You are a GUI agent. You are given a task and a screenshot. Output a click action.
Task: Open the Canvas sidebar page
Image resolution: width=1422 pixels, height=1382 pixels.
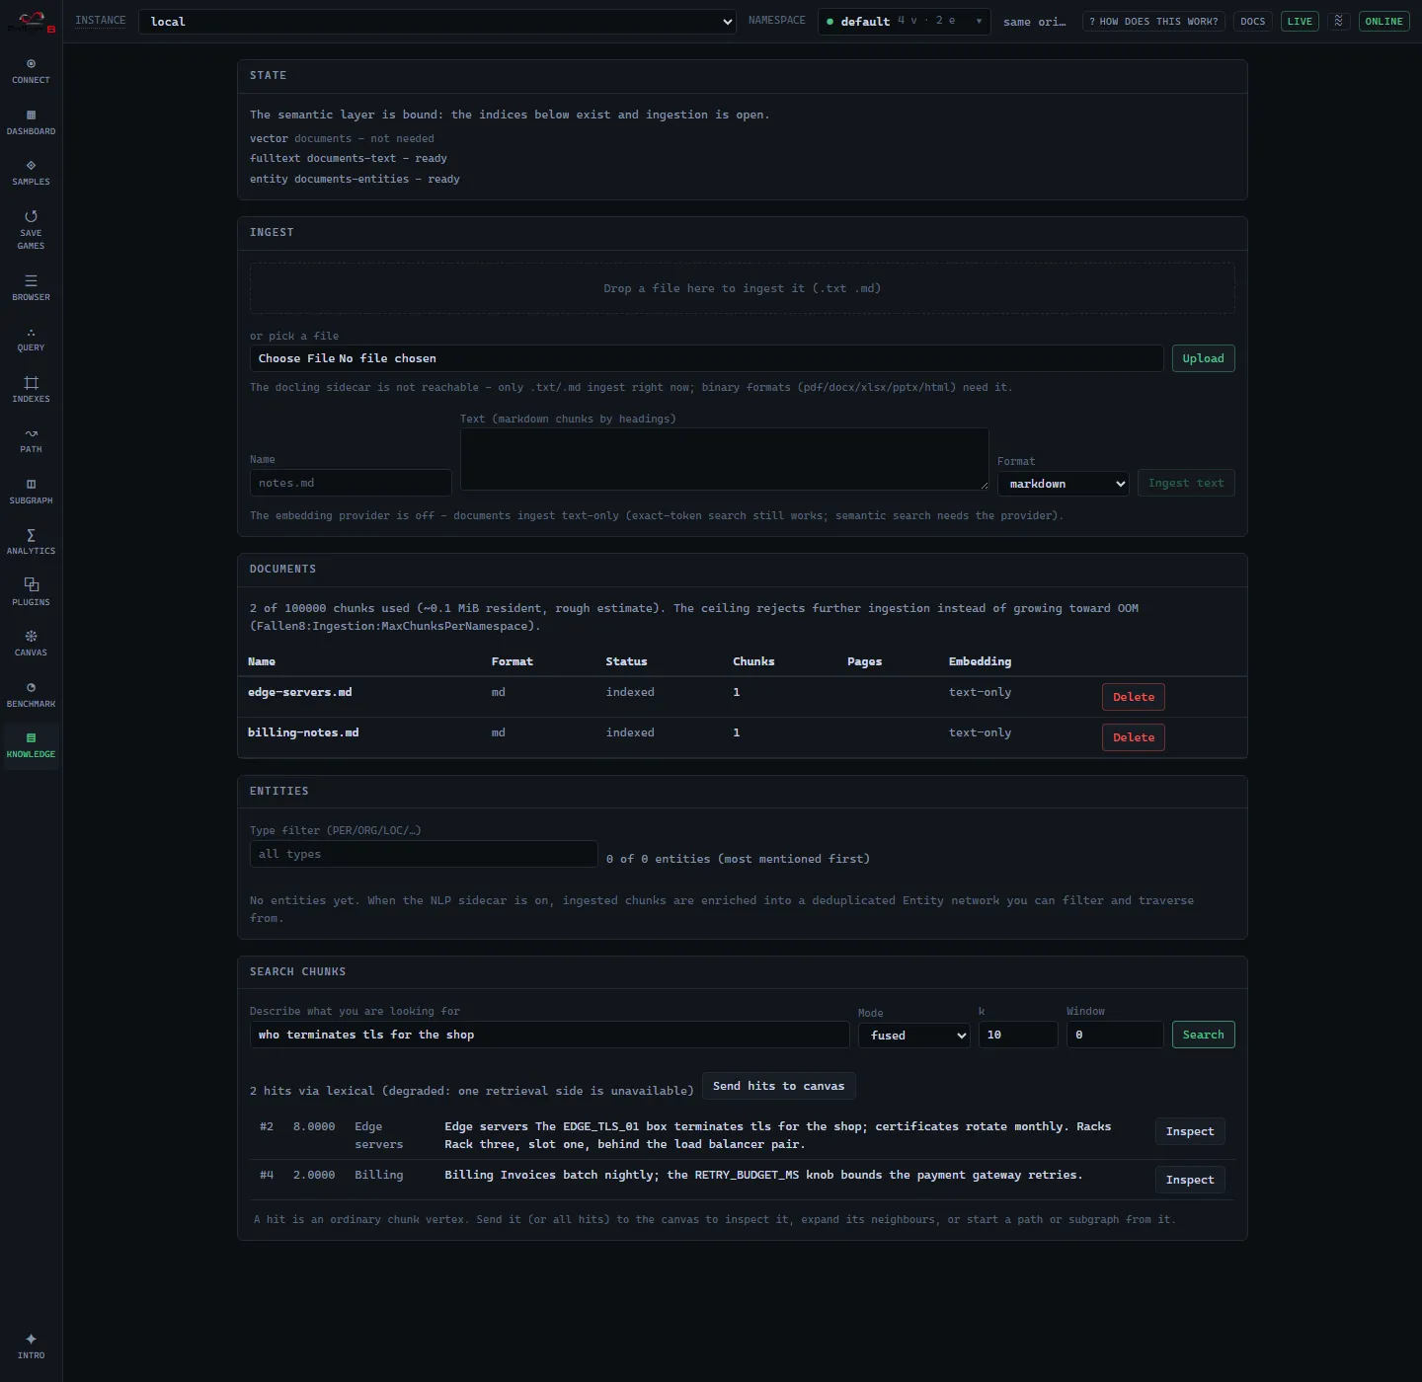31,644
